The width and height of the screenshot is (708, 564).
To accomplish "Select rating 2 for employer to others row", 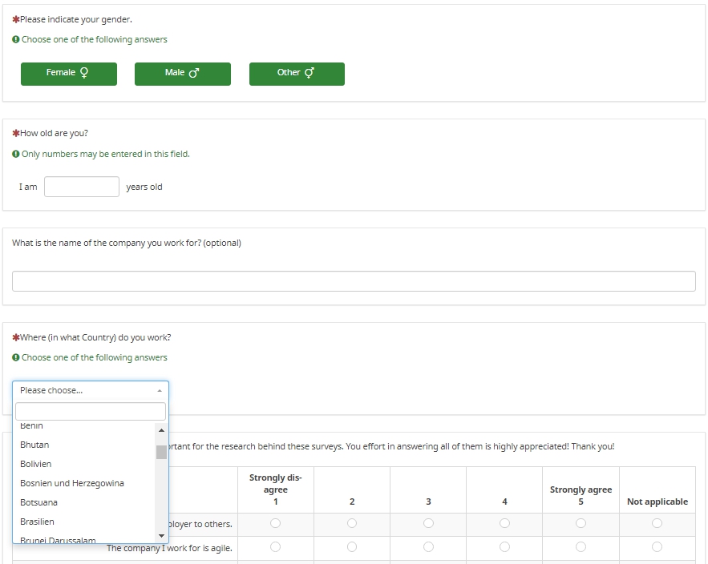I will (x=352, y=523).
